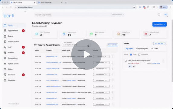The height and width of the screenshot is (109, 173).
Task: Open the Search Name dropdown
Action: pyautogui.click(x=118, y=15)
